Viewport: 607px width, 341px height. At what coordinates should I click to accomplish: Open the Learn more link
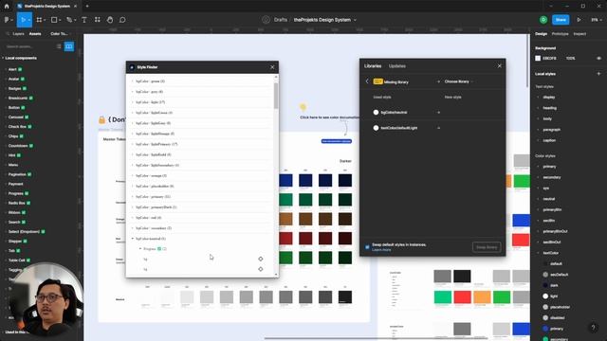pos(381,250)
